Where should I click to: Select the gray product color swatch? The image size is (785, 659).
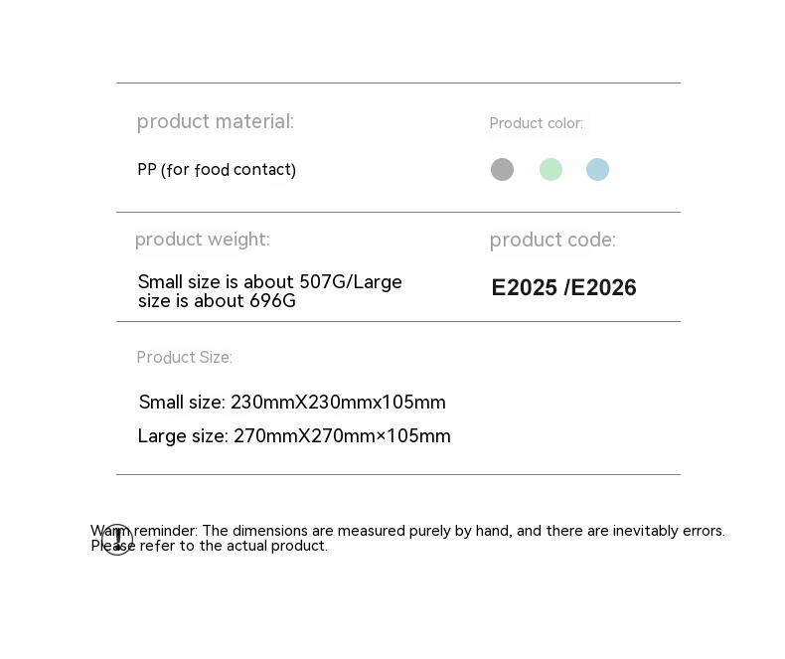[x=502, y=169]
